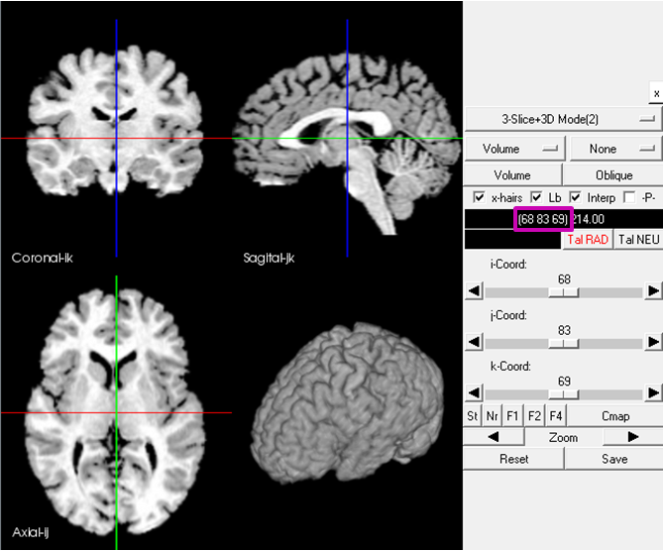The image size is (663, 551).
Task: Zoom in with right arrow
Action: [633, 437]
